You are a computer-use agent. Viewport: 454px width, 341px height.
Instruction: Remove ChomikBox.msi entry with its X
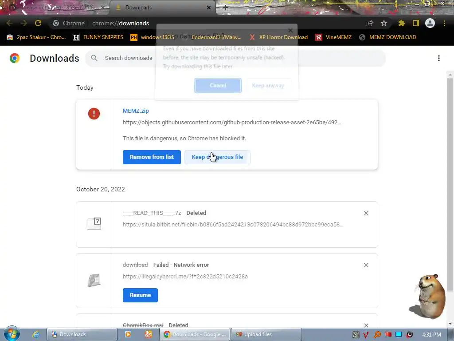pyautogui.click(x=366, y=325)
